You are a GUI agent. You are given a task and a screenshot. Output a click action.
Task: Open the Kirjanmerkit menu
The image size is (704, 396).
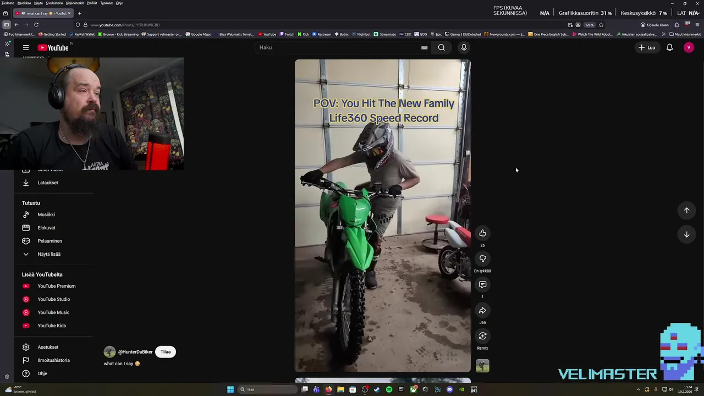pyautogui.click(x=74, y=3)
